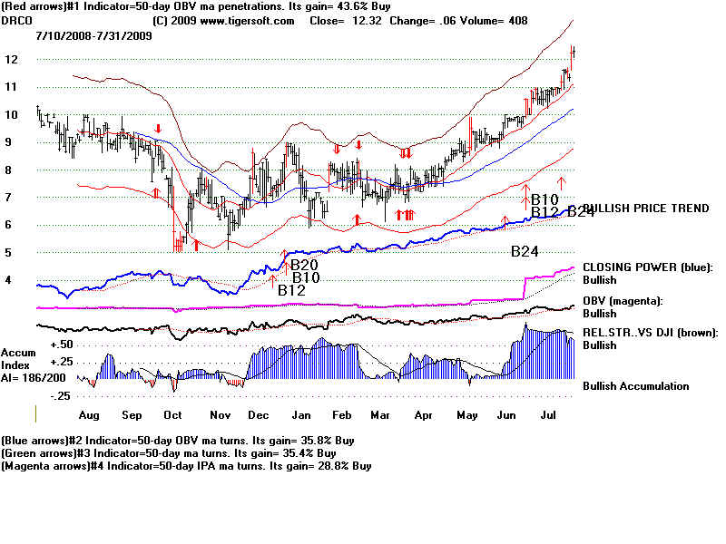Click the Feb month label on axis

pos(342,415)
